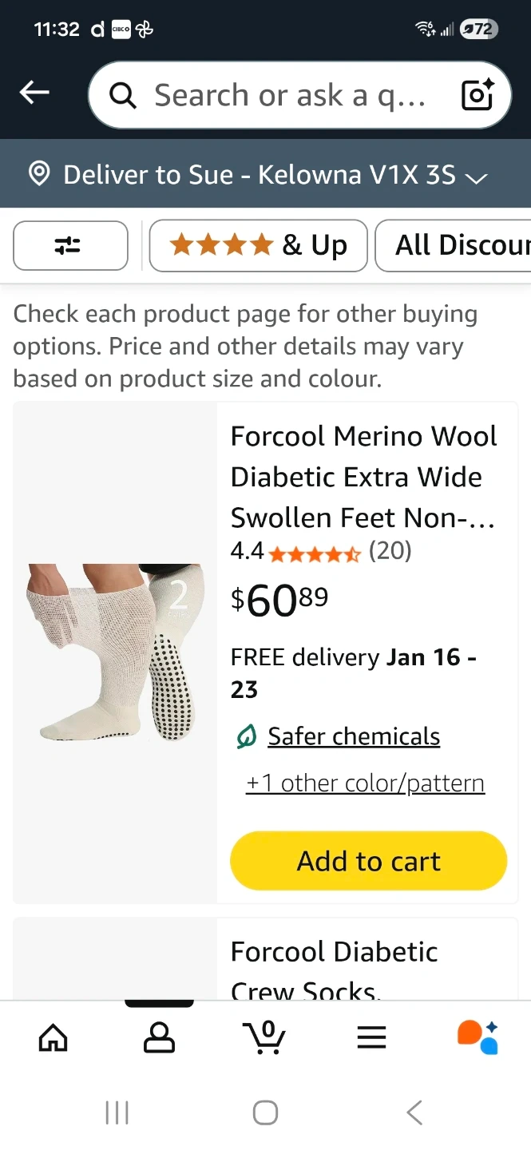Add Forcool Merino Wool socks to cart
Viewport: 531px width, 1150px height.
368,862
